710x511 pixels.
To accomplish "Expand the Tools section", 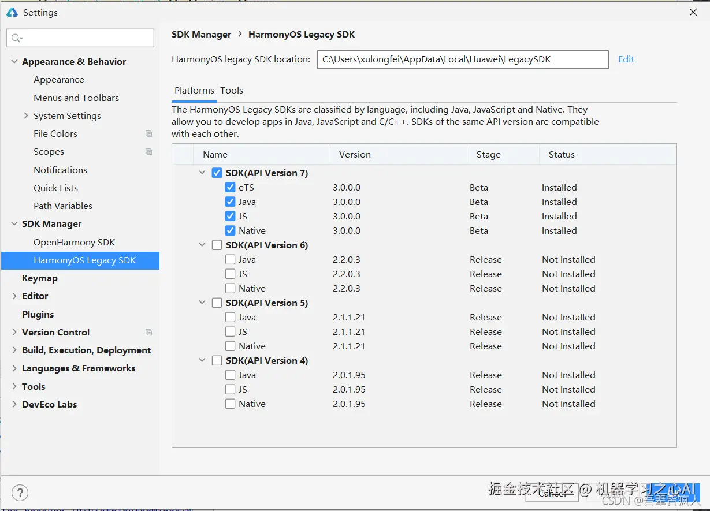I will 14,386.
